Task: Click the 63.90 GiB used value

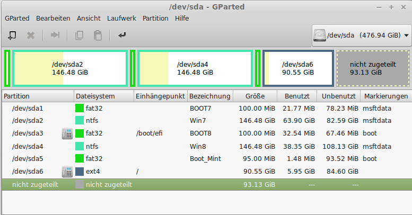Action: point(299,121)
